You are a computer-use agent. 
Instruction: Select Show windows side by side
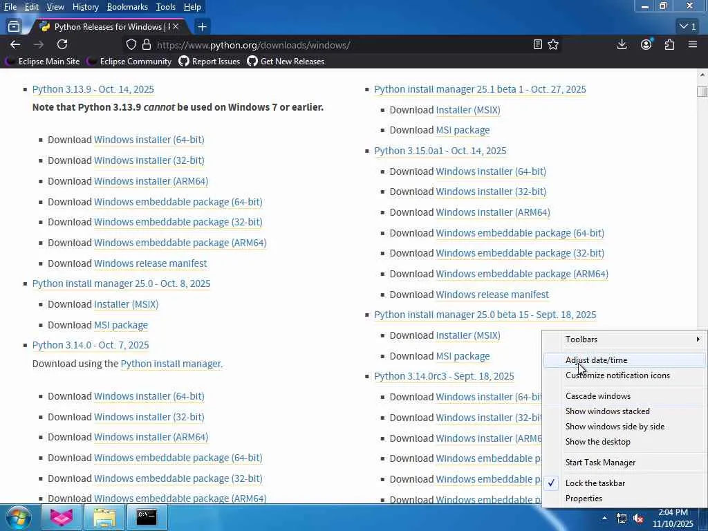coord(624,427)
